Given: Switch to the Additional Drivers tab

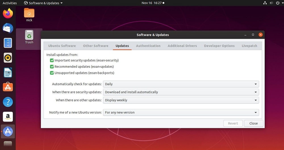Looking at the screenshot, I should point(182,46).
